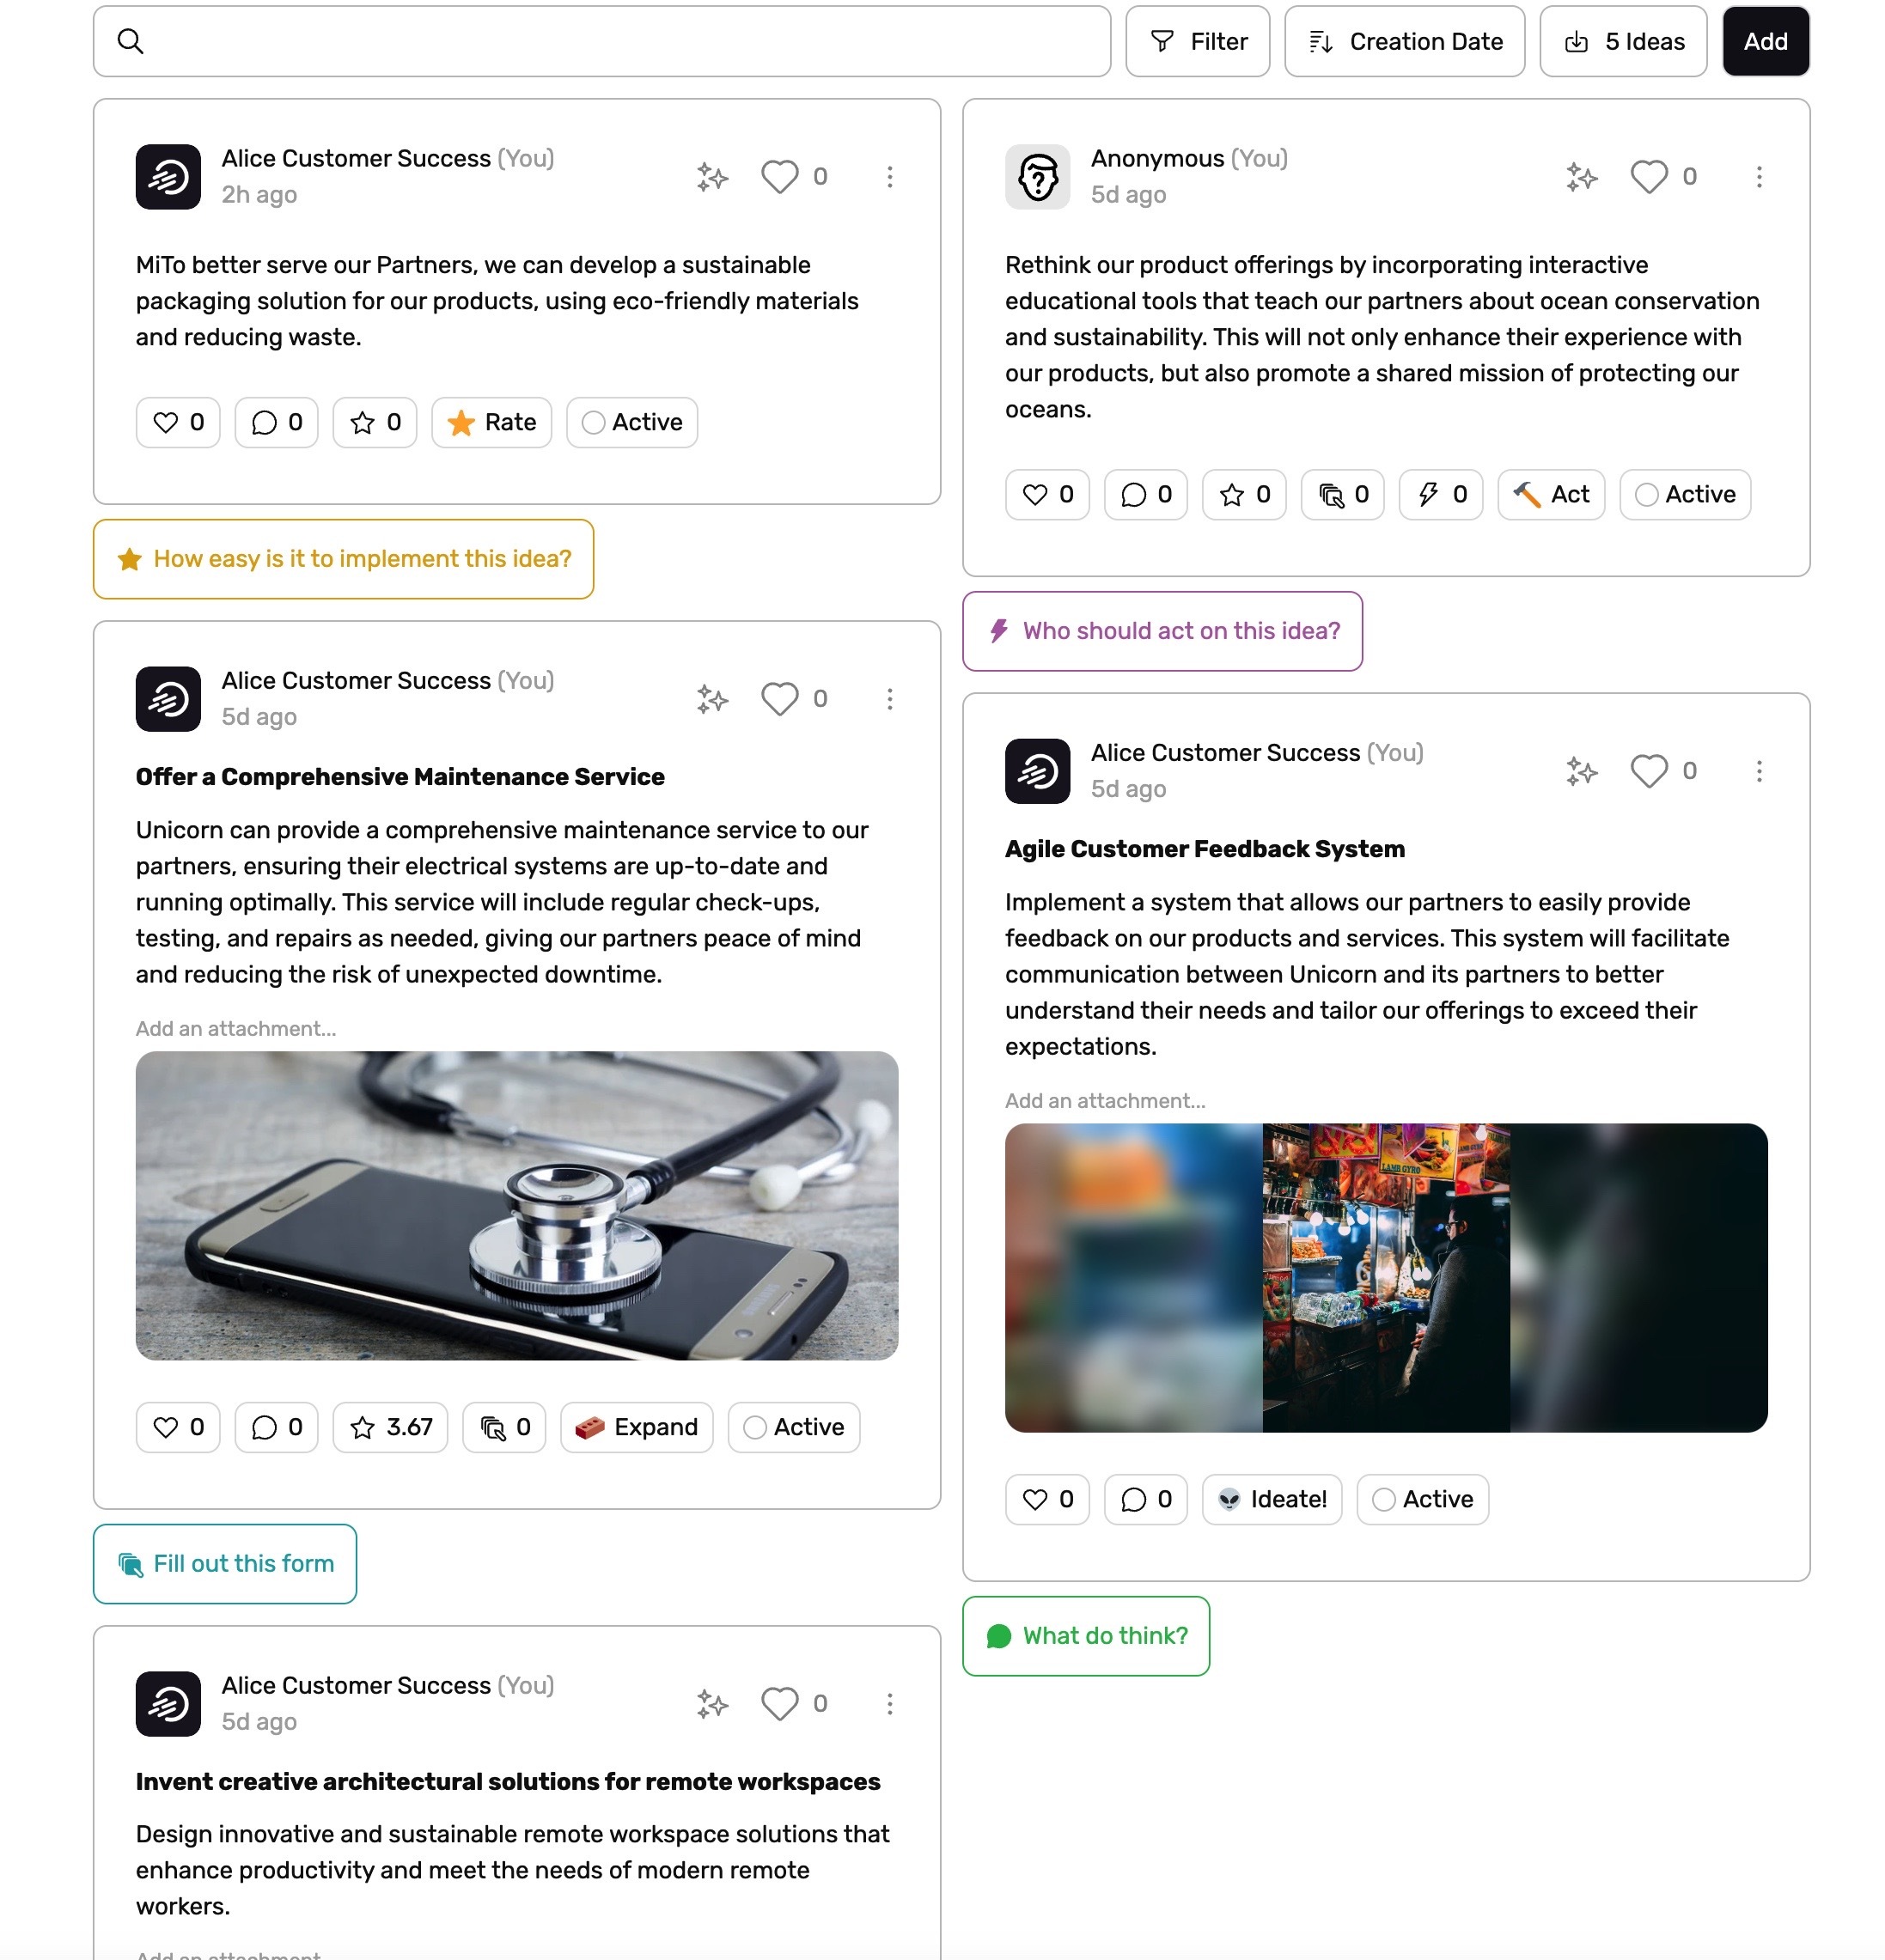Toggle Active status on packaging idea
This screenshot has width=1885, height=1960.
tap(632, 423)
